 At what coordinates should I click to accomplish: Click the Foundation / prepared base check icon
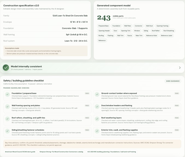tap(7, 95)
